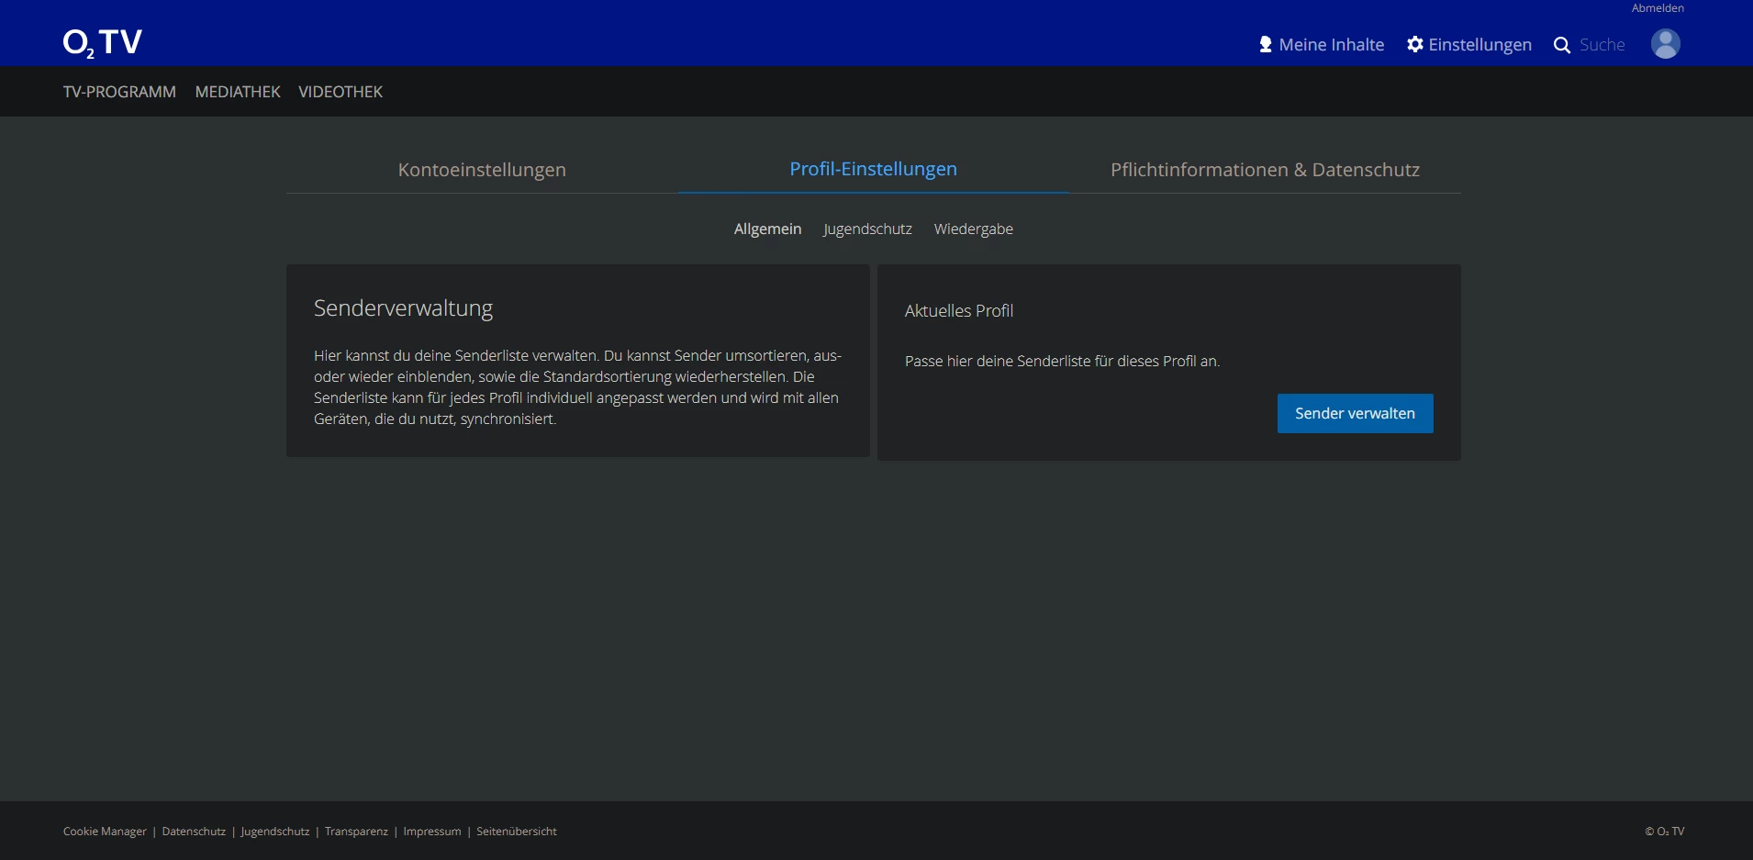Open the TV-PROGRAMM menu

[119, 92]
